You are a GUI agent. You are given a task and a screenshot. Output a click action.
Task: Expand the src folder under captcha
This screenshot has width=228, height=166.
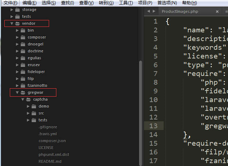[x=28, y=113]
